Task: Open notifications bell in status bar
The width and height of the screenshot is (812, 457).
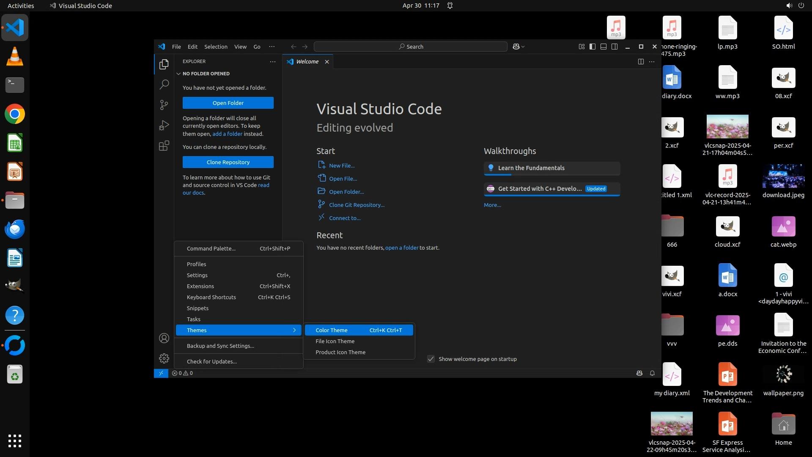Action: point(652,373)
